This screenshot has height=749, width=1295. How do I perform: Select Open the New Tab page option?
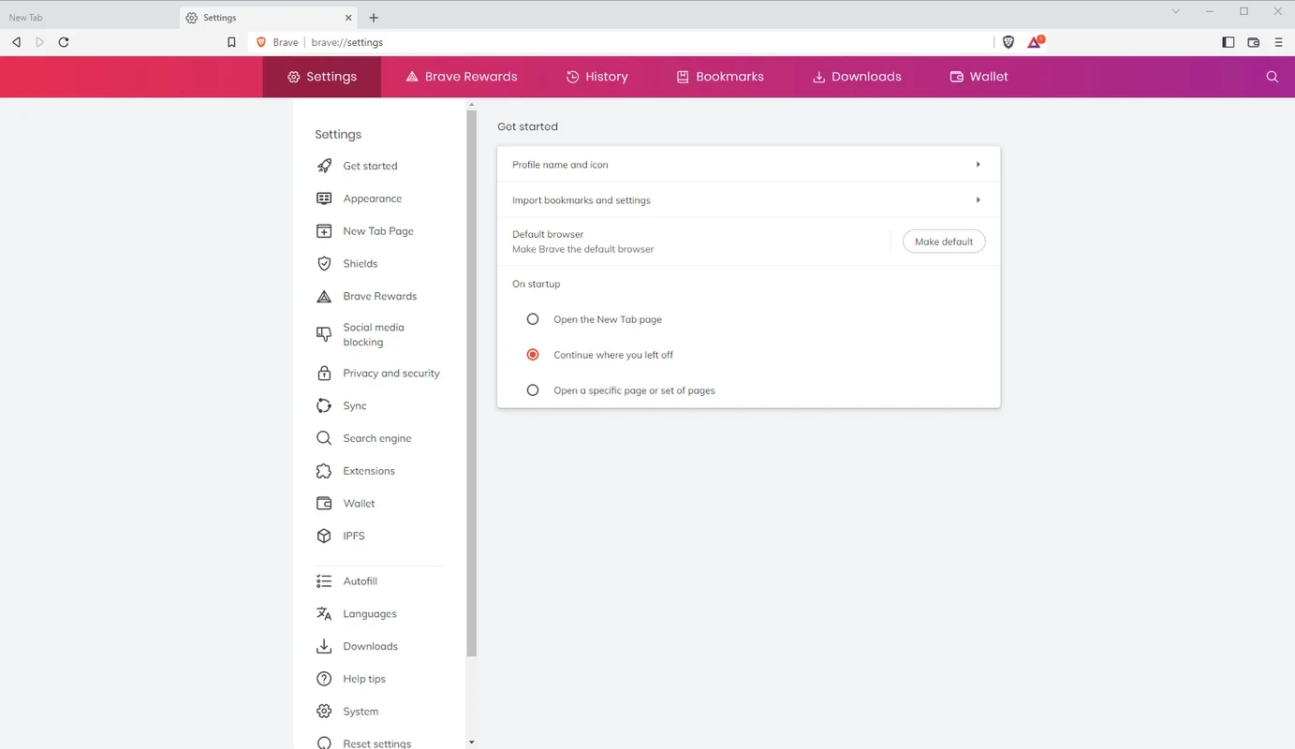click(x=533, y=319)
